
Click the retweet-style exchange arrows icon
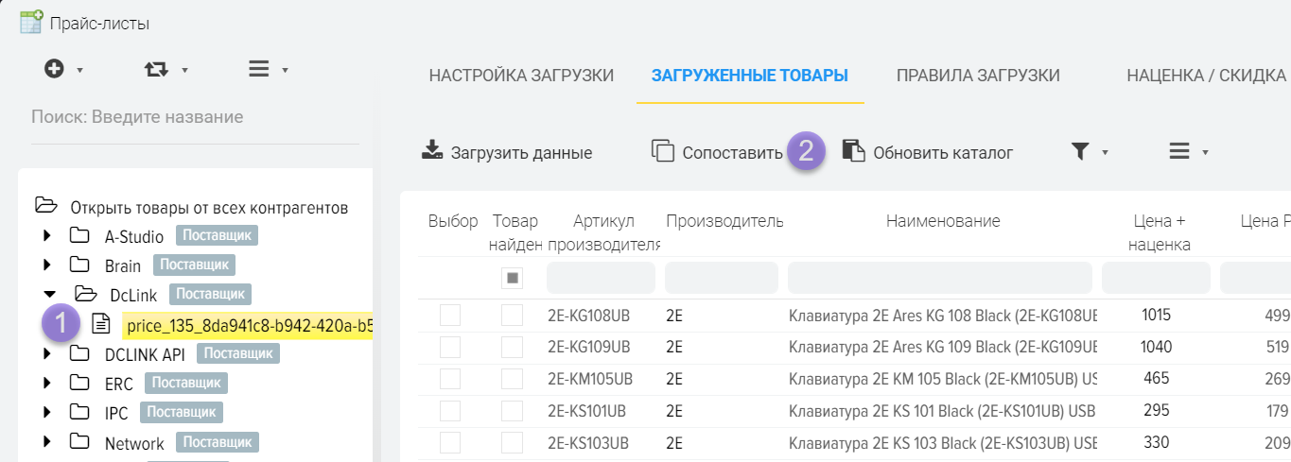pyautogui.click(x=155, y=69)
